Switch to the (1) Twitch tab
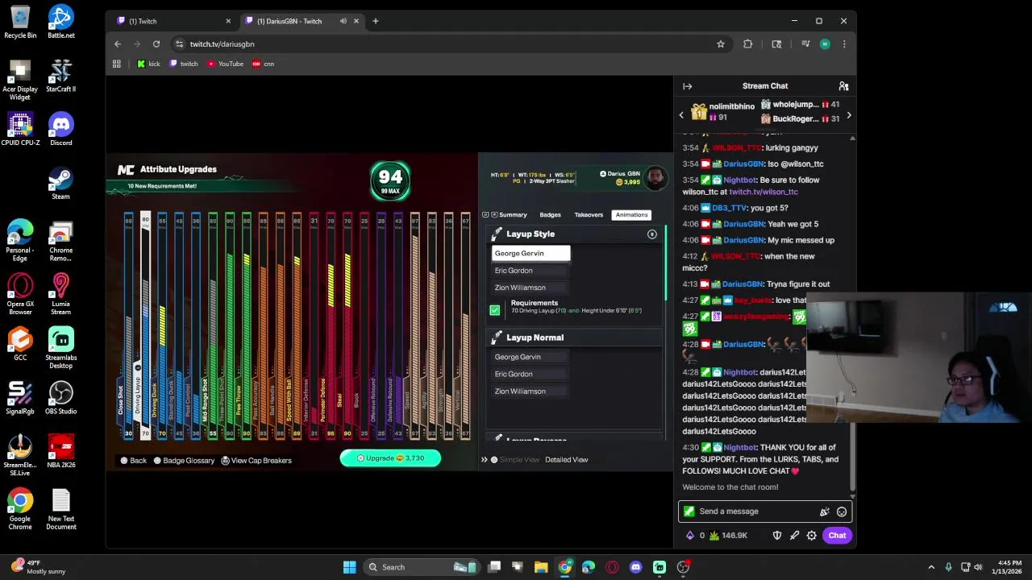Image resolution: width=1032 pixels, height=580 pixels. (x=173, y=21)
